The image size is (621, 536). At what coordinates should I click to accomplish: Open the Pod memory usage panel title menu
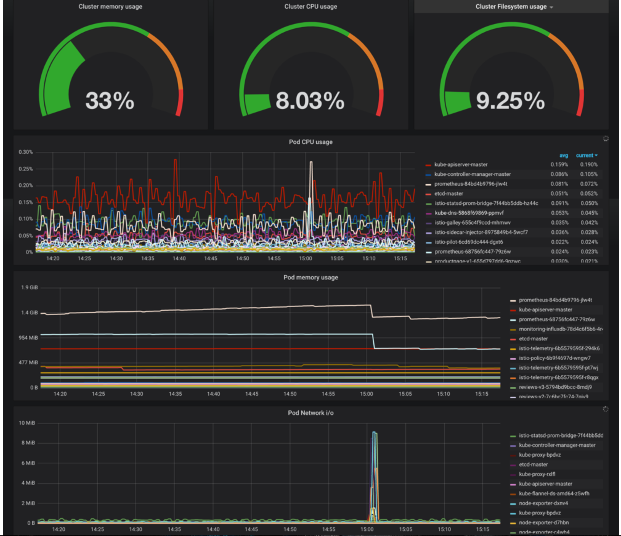(x=310, y=277)
